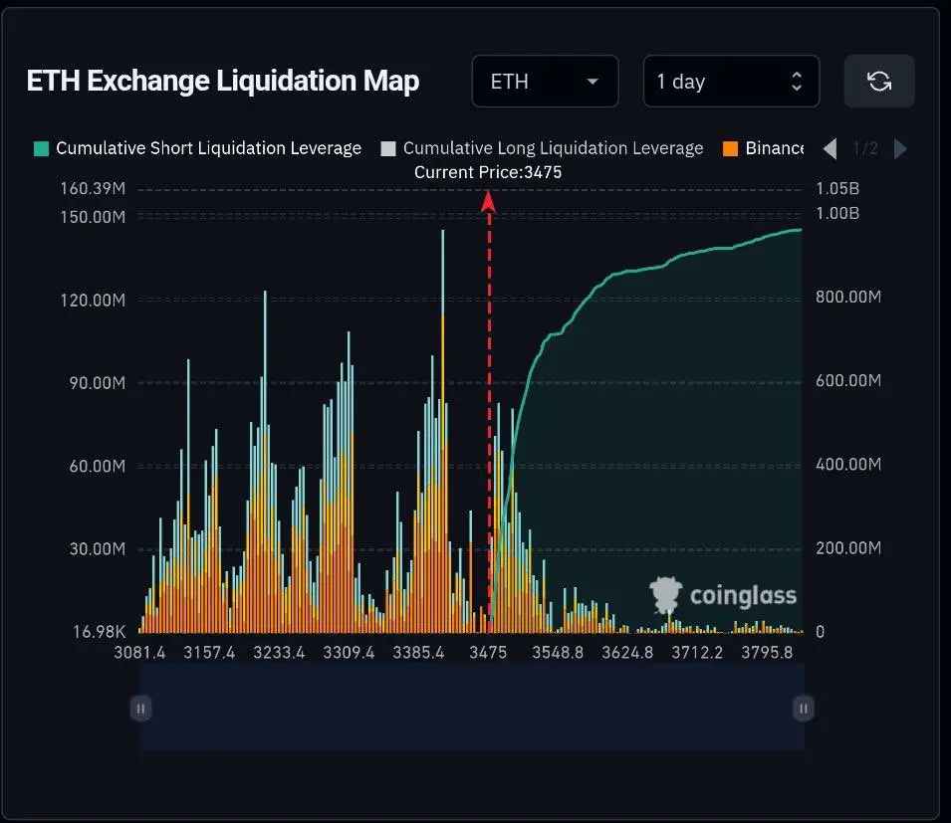Click the gray long leverage legend swatch
The height and width of the screenshot is (823, 951).
tap(388, 148)
